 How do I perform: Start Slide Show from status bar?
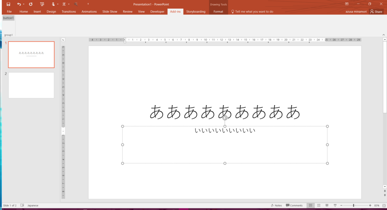click(335, 205)
